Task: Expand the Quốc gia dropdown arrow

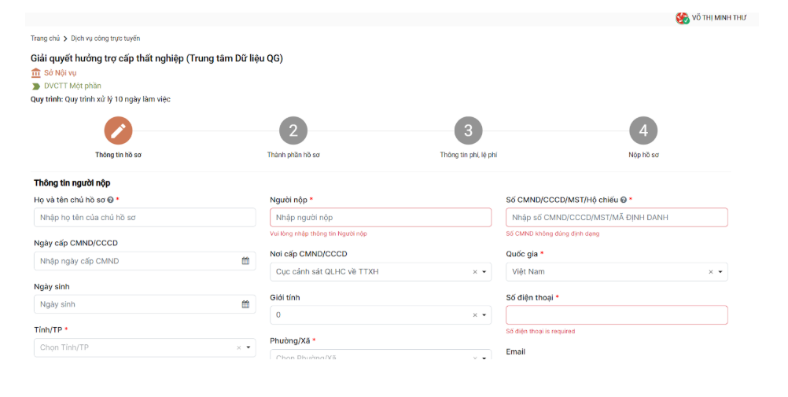Action: (x=720, y=272)
